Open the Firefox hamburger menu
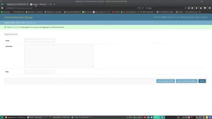This screenshot has width=212, height=119. pos(210,8)
